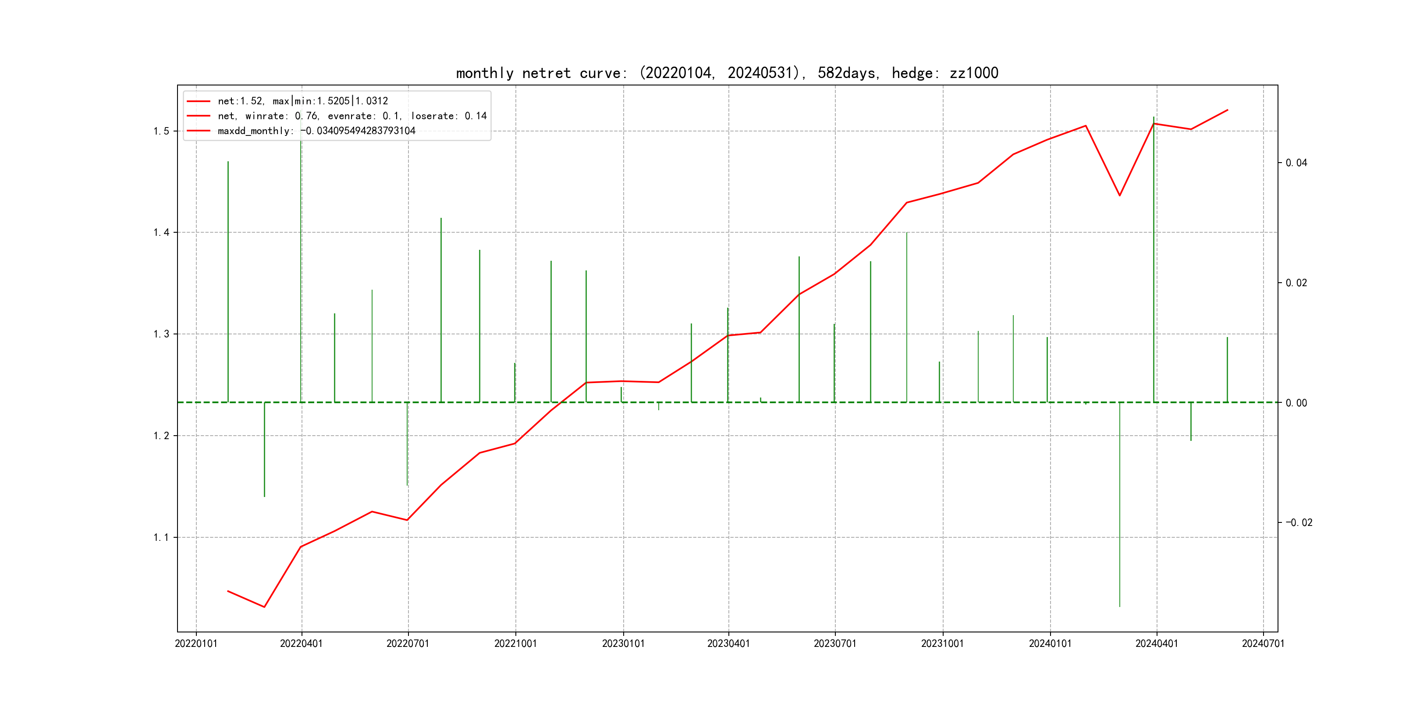The image size is (1420, 710).
Task: Click red line swatch beside maxdd_monthly
Action: pos(199,131)
